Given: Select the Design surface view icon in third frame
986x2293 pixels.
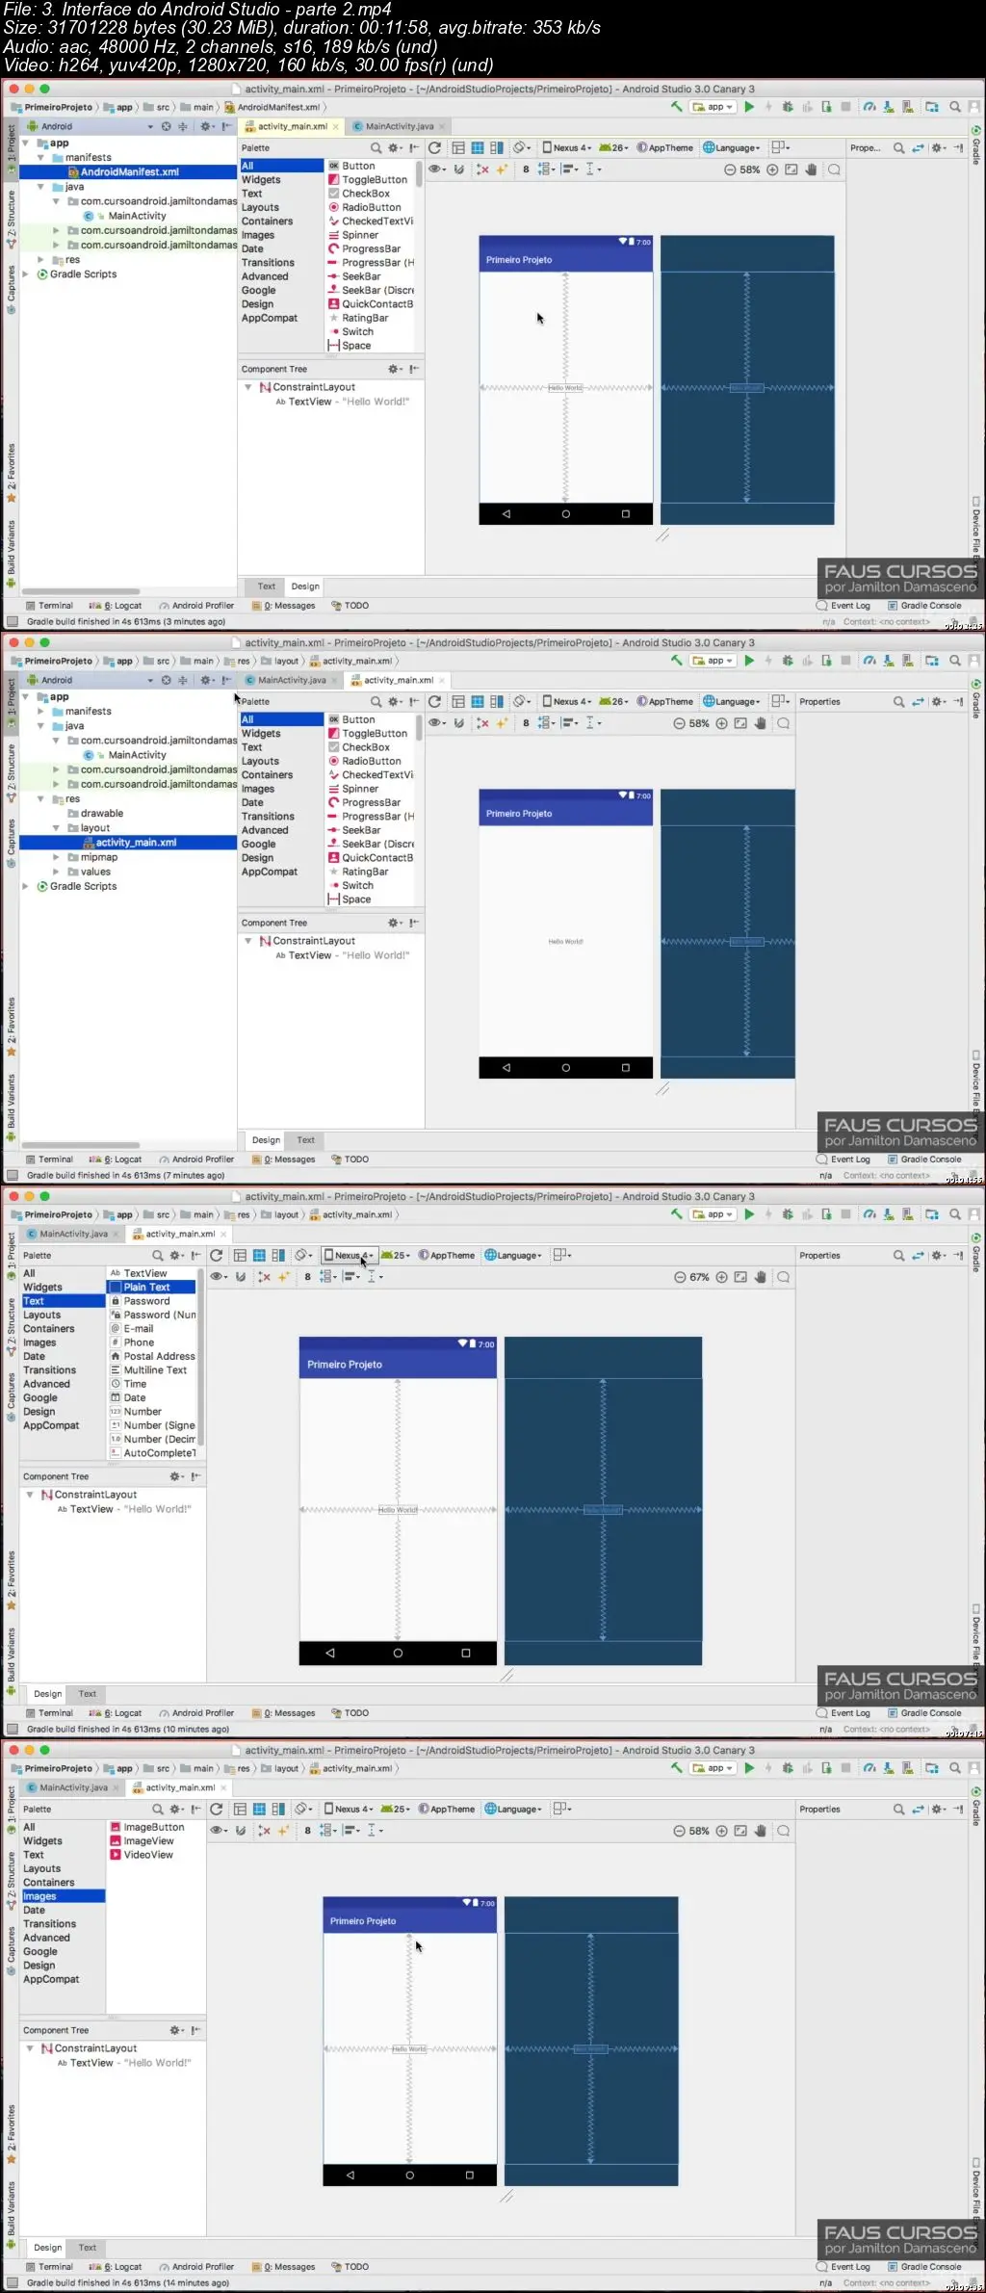Looking at the screenshot, I should (240, 1256).
